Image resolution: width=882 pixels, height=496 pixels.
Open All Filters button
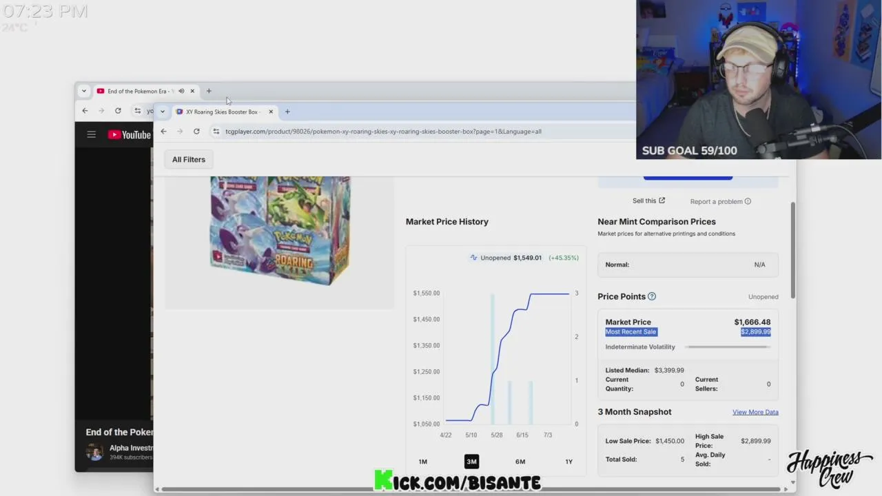coord(189,159)
